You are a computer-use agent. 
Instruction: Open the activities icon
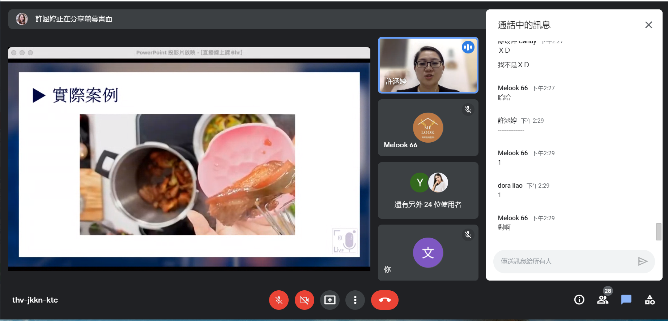point(650,300)
